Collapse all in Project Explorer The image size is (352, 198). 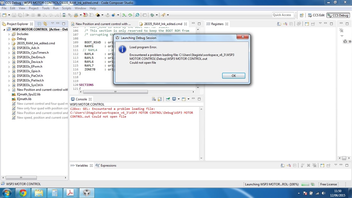coord(39,24)
